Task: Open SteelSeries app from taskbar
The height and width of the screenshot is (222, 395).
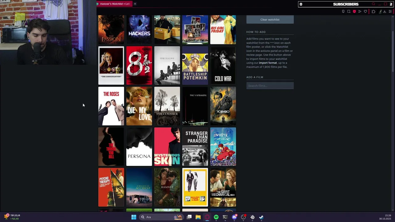Action: click(252, 217)
